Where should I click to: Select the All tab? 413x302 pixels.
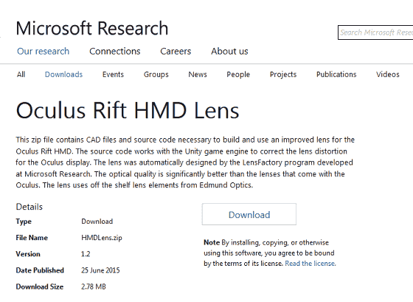click(21, 75)
